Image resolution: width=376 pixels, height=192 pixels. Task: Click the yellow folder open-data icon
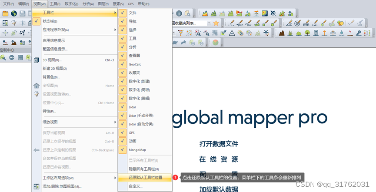point(5,13)
